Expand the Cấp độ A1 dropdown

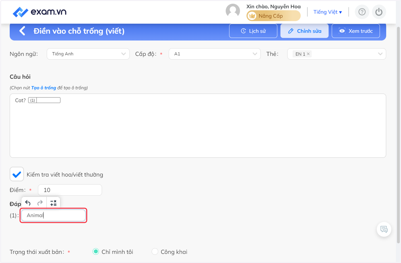click(215, 54)
